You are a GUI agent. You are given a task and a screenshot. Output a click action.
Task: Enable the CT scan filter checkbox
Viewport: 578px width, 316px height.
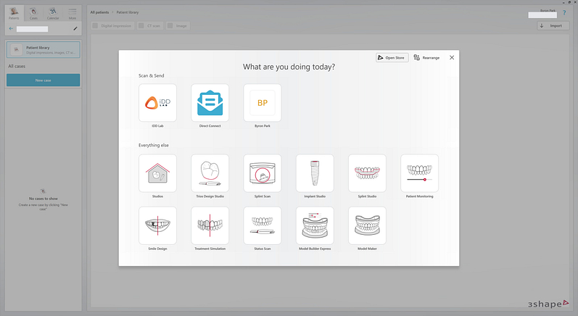tap(141, 26)
